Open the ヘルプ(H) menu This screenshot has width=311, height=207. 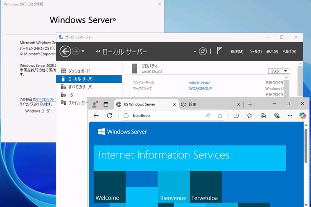[x=290, y=52]
